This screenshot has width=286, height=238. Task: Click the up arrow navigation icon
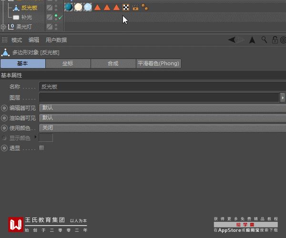[252, 40]
